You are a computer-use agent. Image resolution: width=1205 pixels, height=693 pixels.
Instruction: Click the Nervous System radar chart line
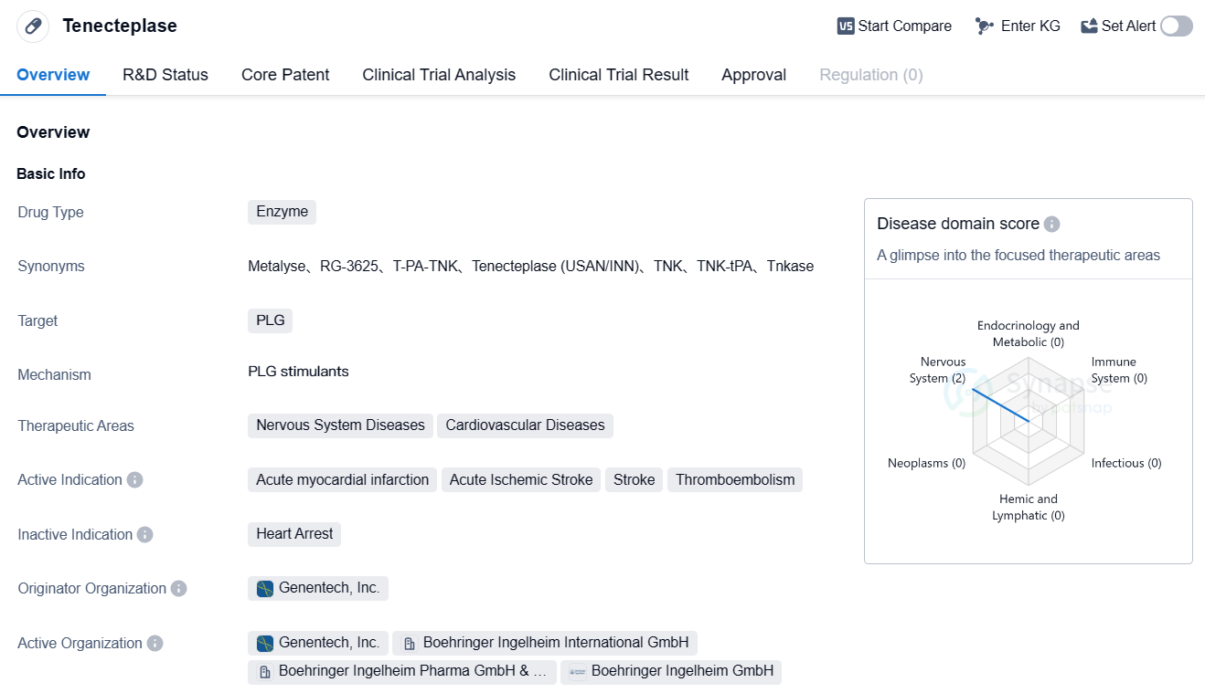click(1000, 404)
